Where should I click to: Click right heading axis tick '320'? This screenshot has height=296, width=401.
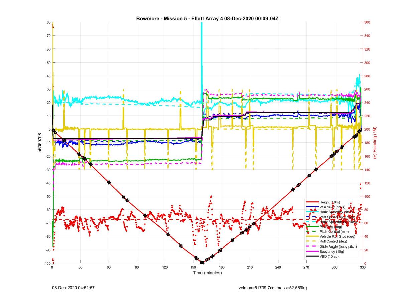point(367,49)
